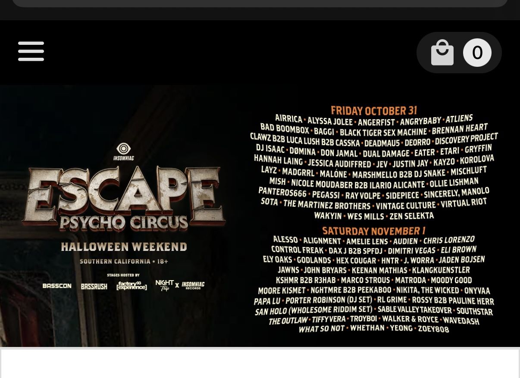Viewport: 520px width, 378px height.
Task: Click Deadmau5 in the Friday lineup
Action: pyautogui.click(x=382, y=143)
